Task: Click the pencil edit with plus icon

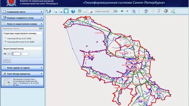Action: pyautogui.click(x=173, y=11)
